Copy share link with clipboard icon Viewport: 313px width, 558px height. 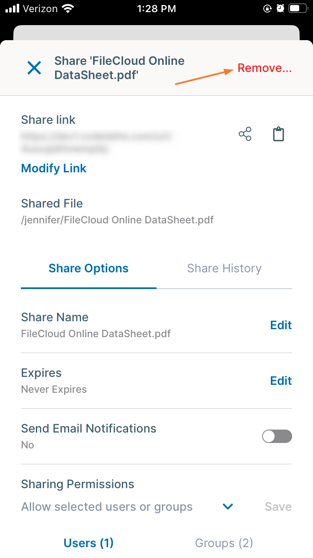278,134
